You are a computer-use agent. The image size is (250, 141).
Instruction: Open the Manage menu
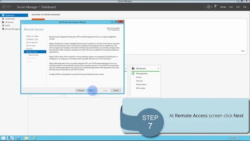(x=223, y=7)
